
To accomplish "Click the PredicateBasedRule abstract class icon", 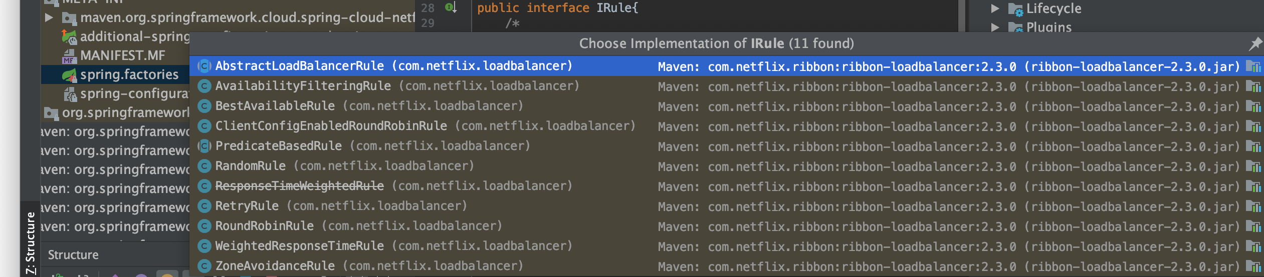I will pos(204,146).
